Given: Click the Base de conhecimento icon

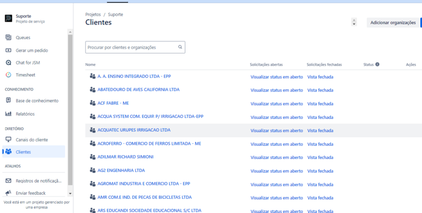Looking at the screenshot, I should tap(8, 100).
